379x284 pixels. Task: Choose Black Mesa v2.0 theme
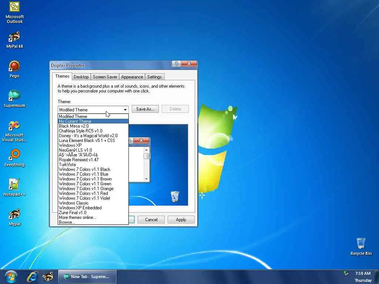tap(93, 126)
